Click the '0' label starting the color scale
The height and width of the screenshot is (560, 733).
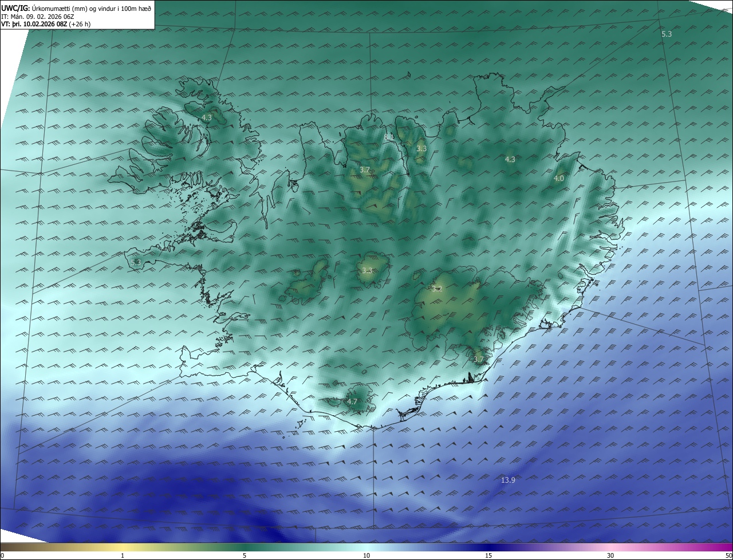(2, 555)
